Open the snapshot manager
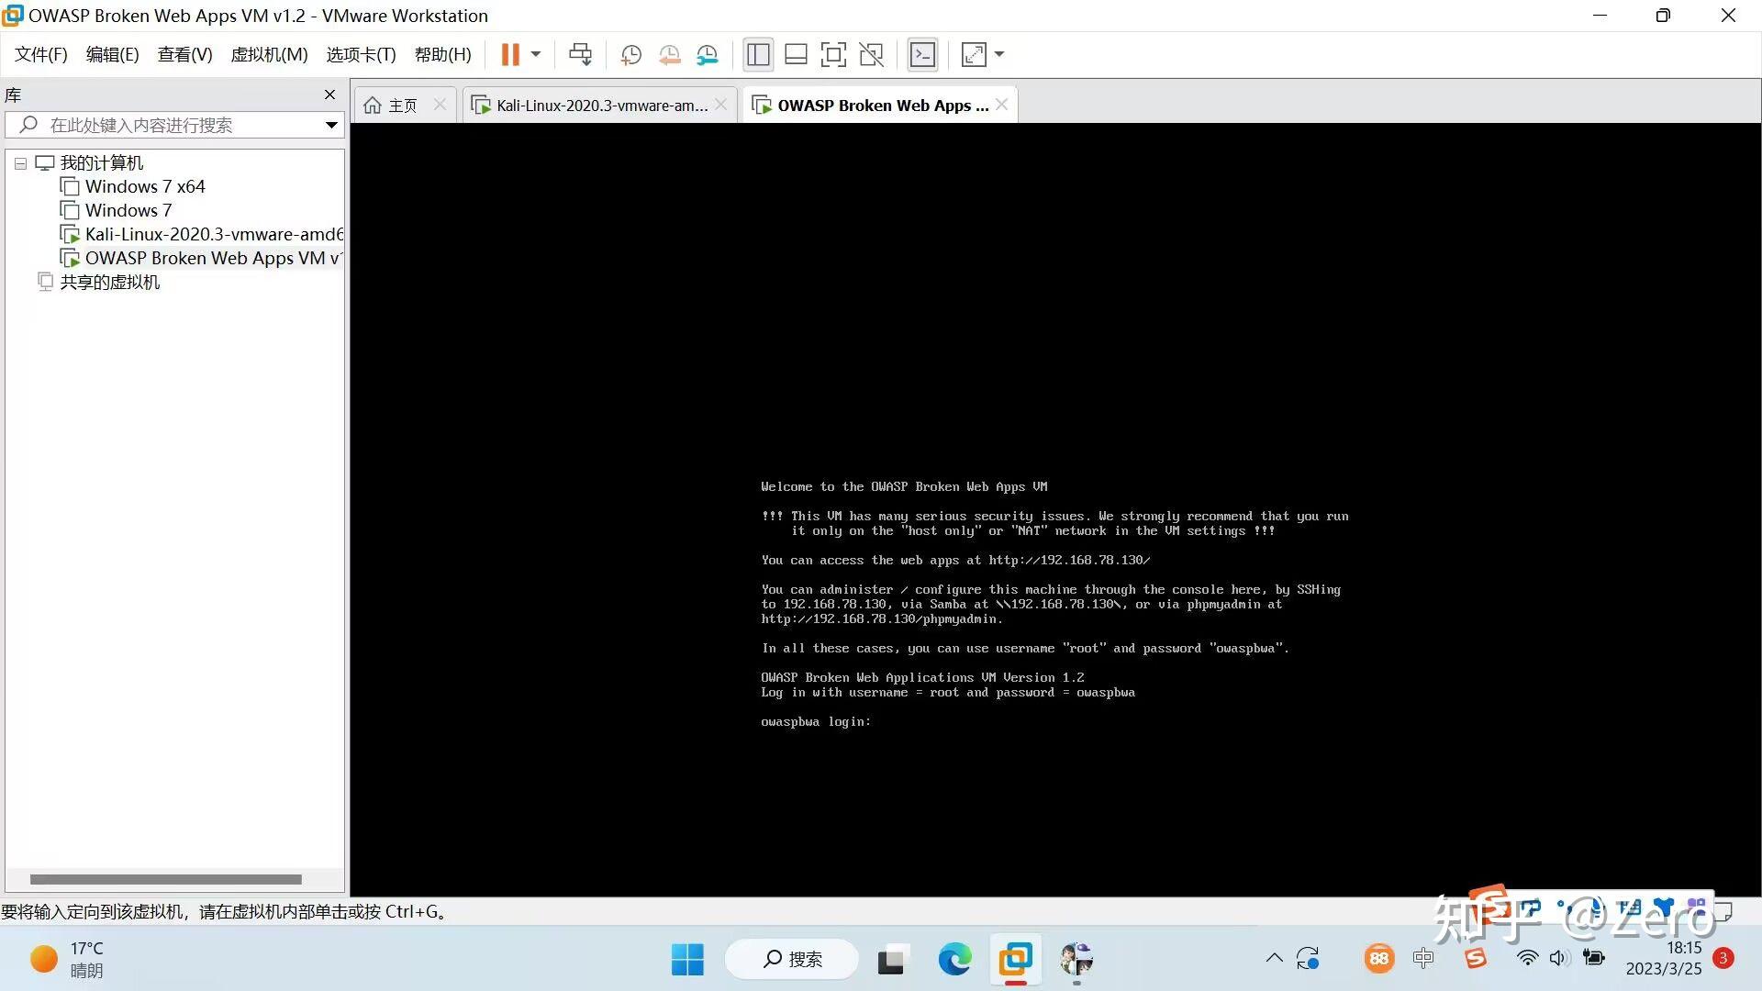The height and width of the screenshot is (991, 1762). (x=707, y=55)
